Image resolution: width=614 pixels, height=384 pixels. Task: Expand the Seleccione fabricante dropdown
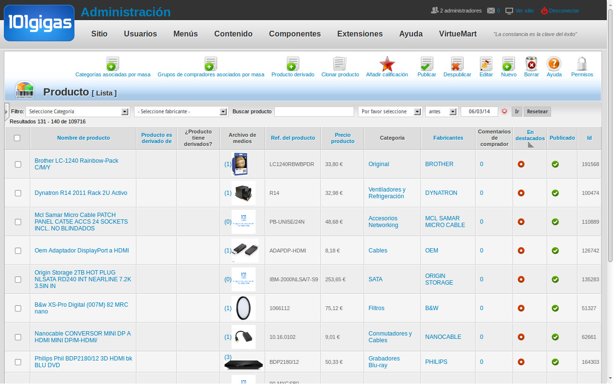(181, 111)
